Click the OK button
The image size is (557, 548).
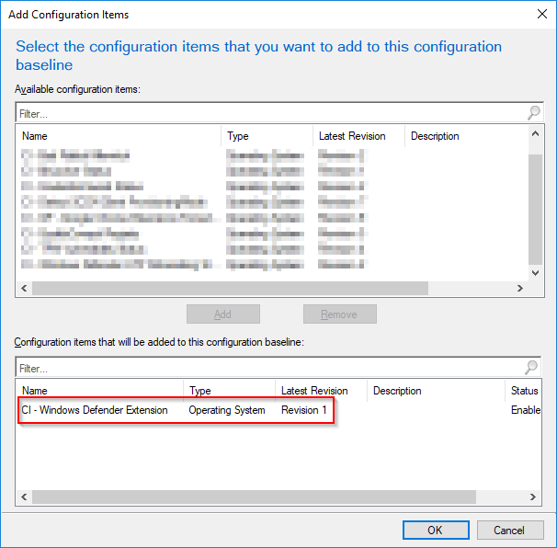pos(436,531)
